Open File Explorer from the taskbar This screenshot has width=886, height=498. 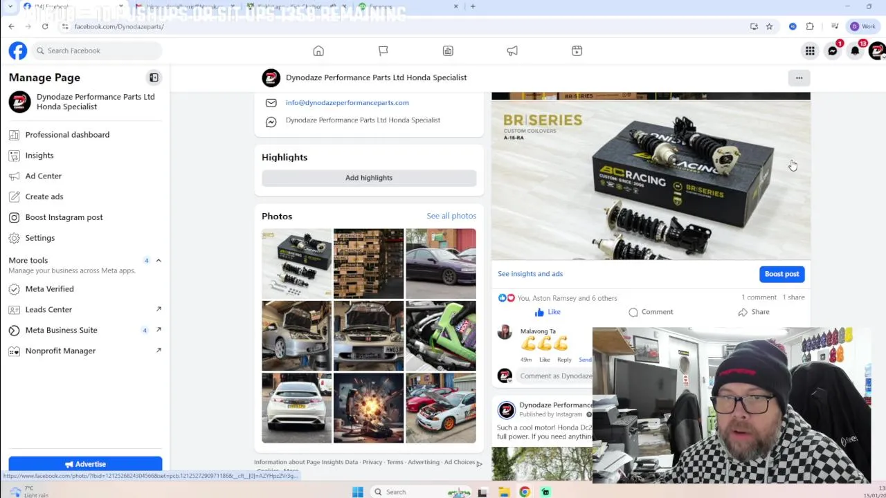(x=504, y=492)
